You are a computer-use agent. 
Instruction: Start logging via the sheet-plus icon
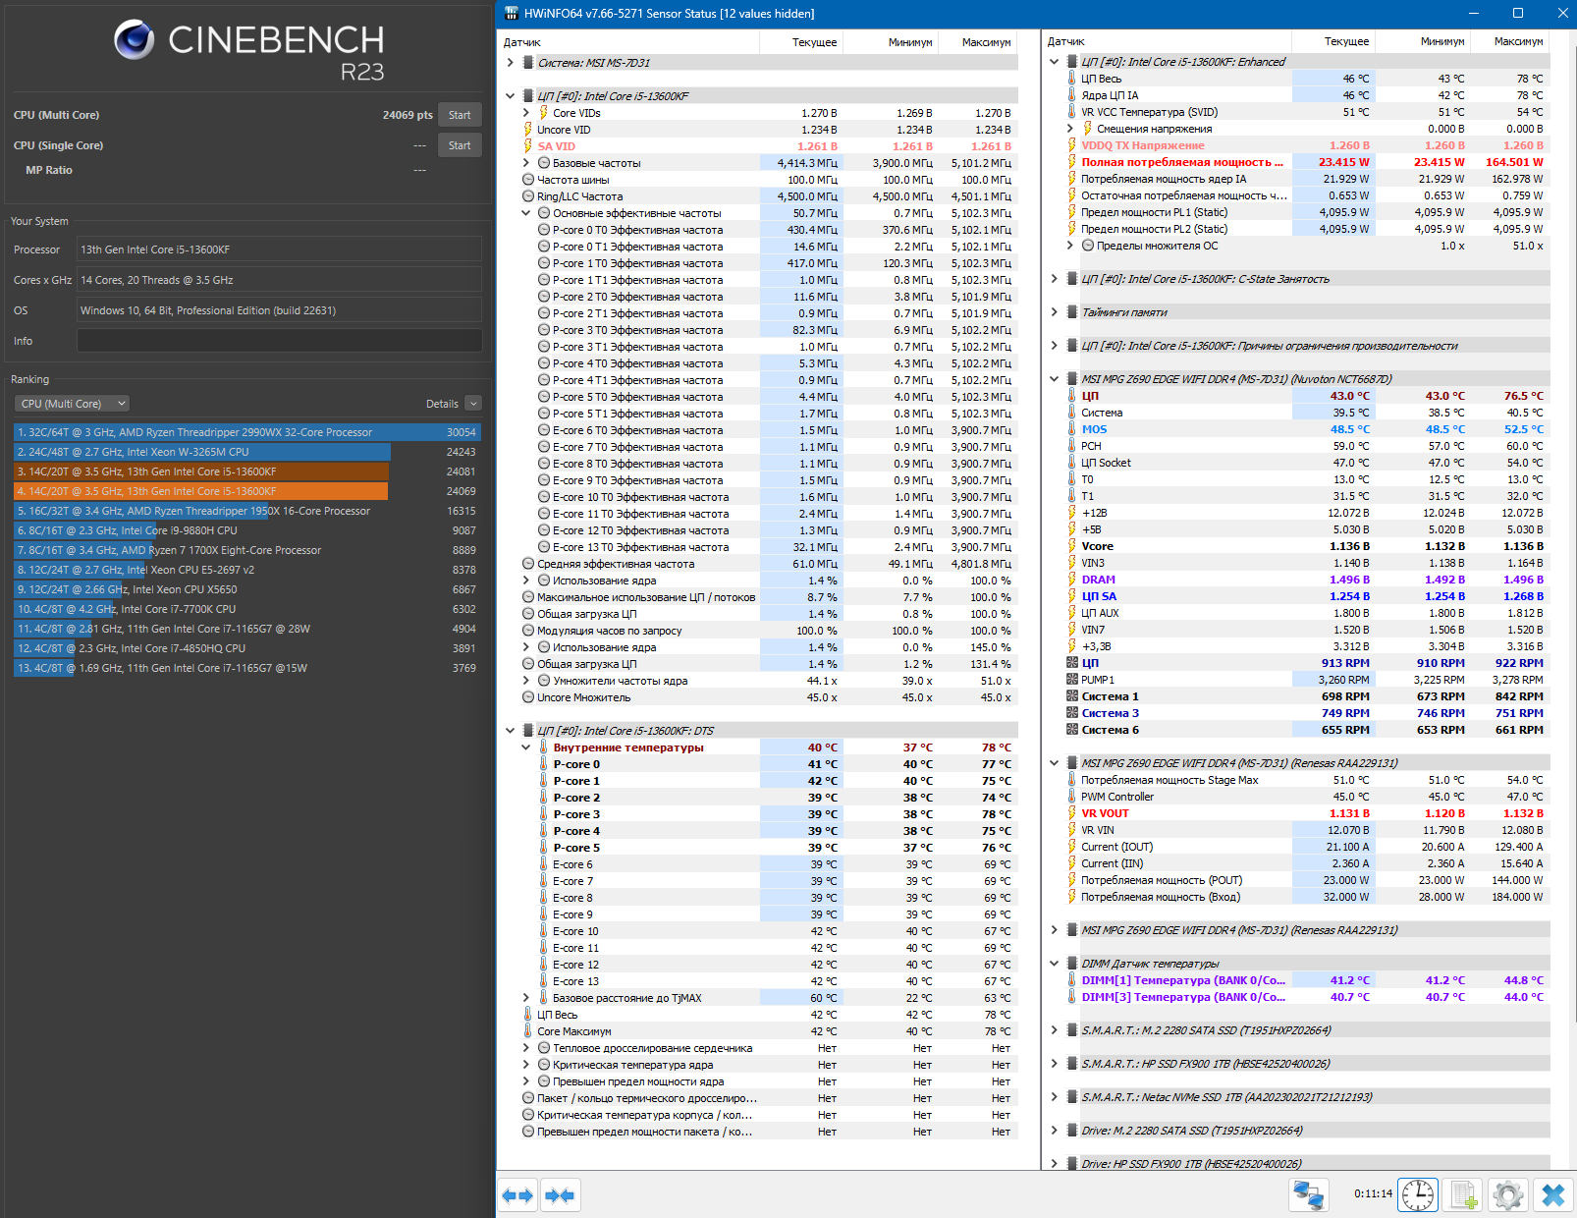(1463, 1194)
